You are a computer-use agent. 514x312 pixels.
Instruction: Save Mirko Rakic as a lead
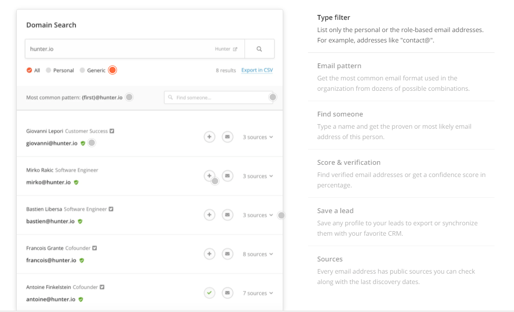coord(210,176)
